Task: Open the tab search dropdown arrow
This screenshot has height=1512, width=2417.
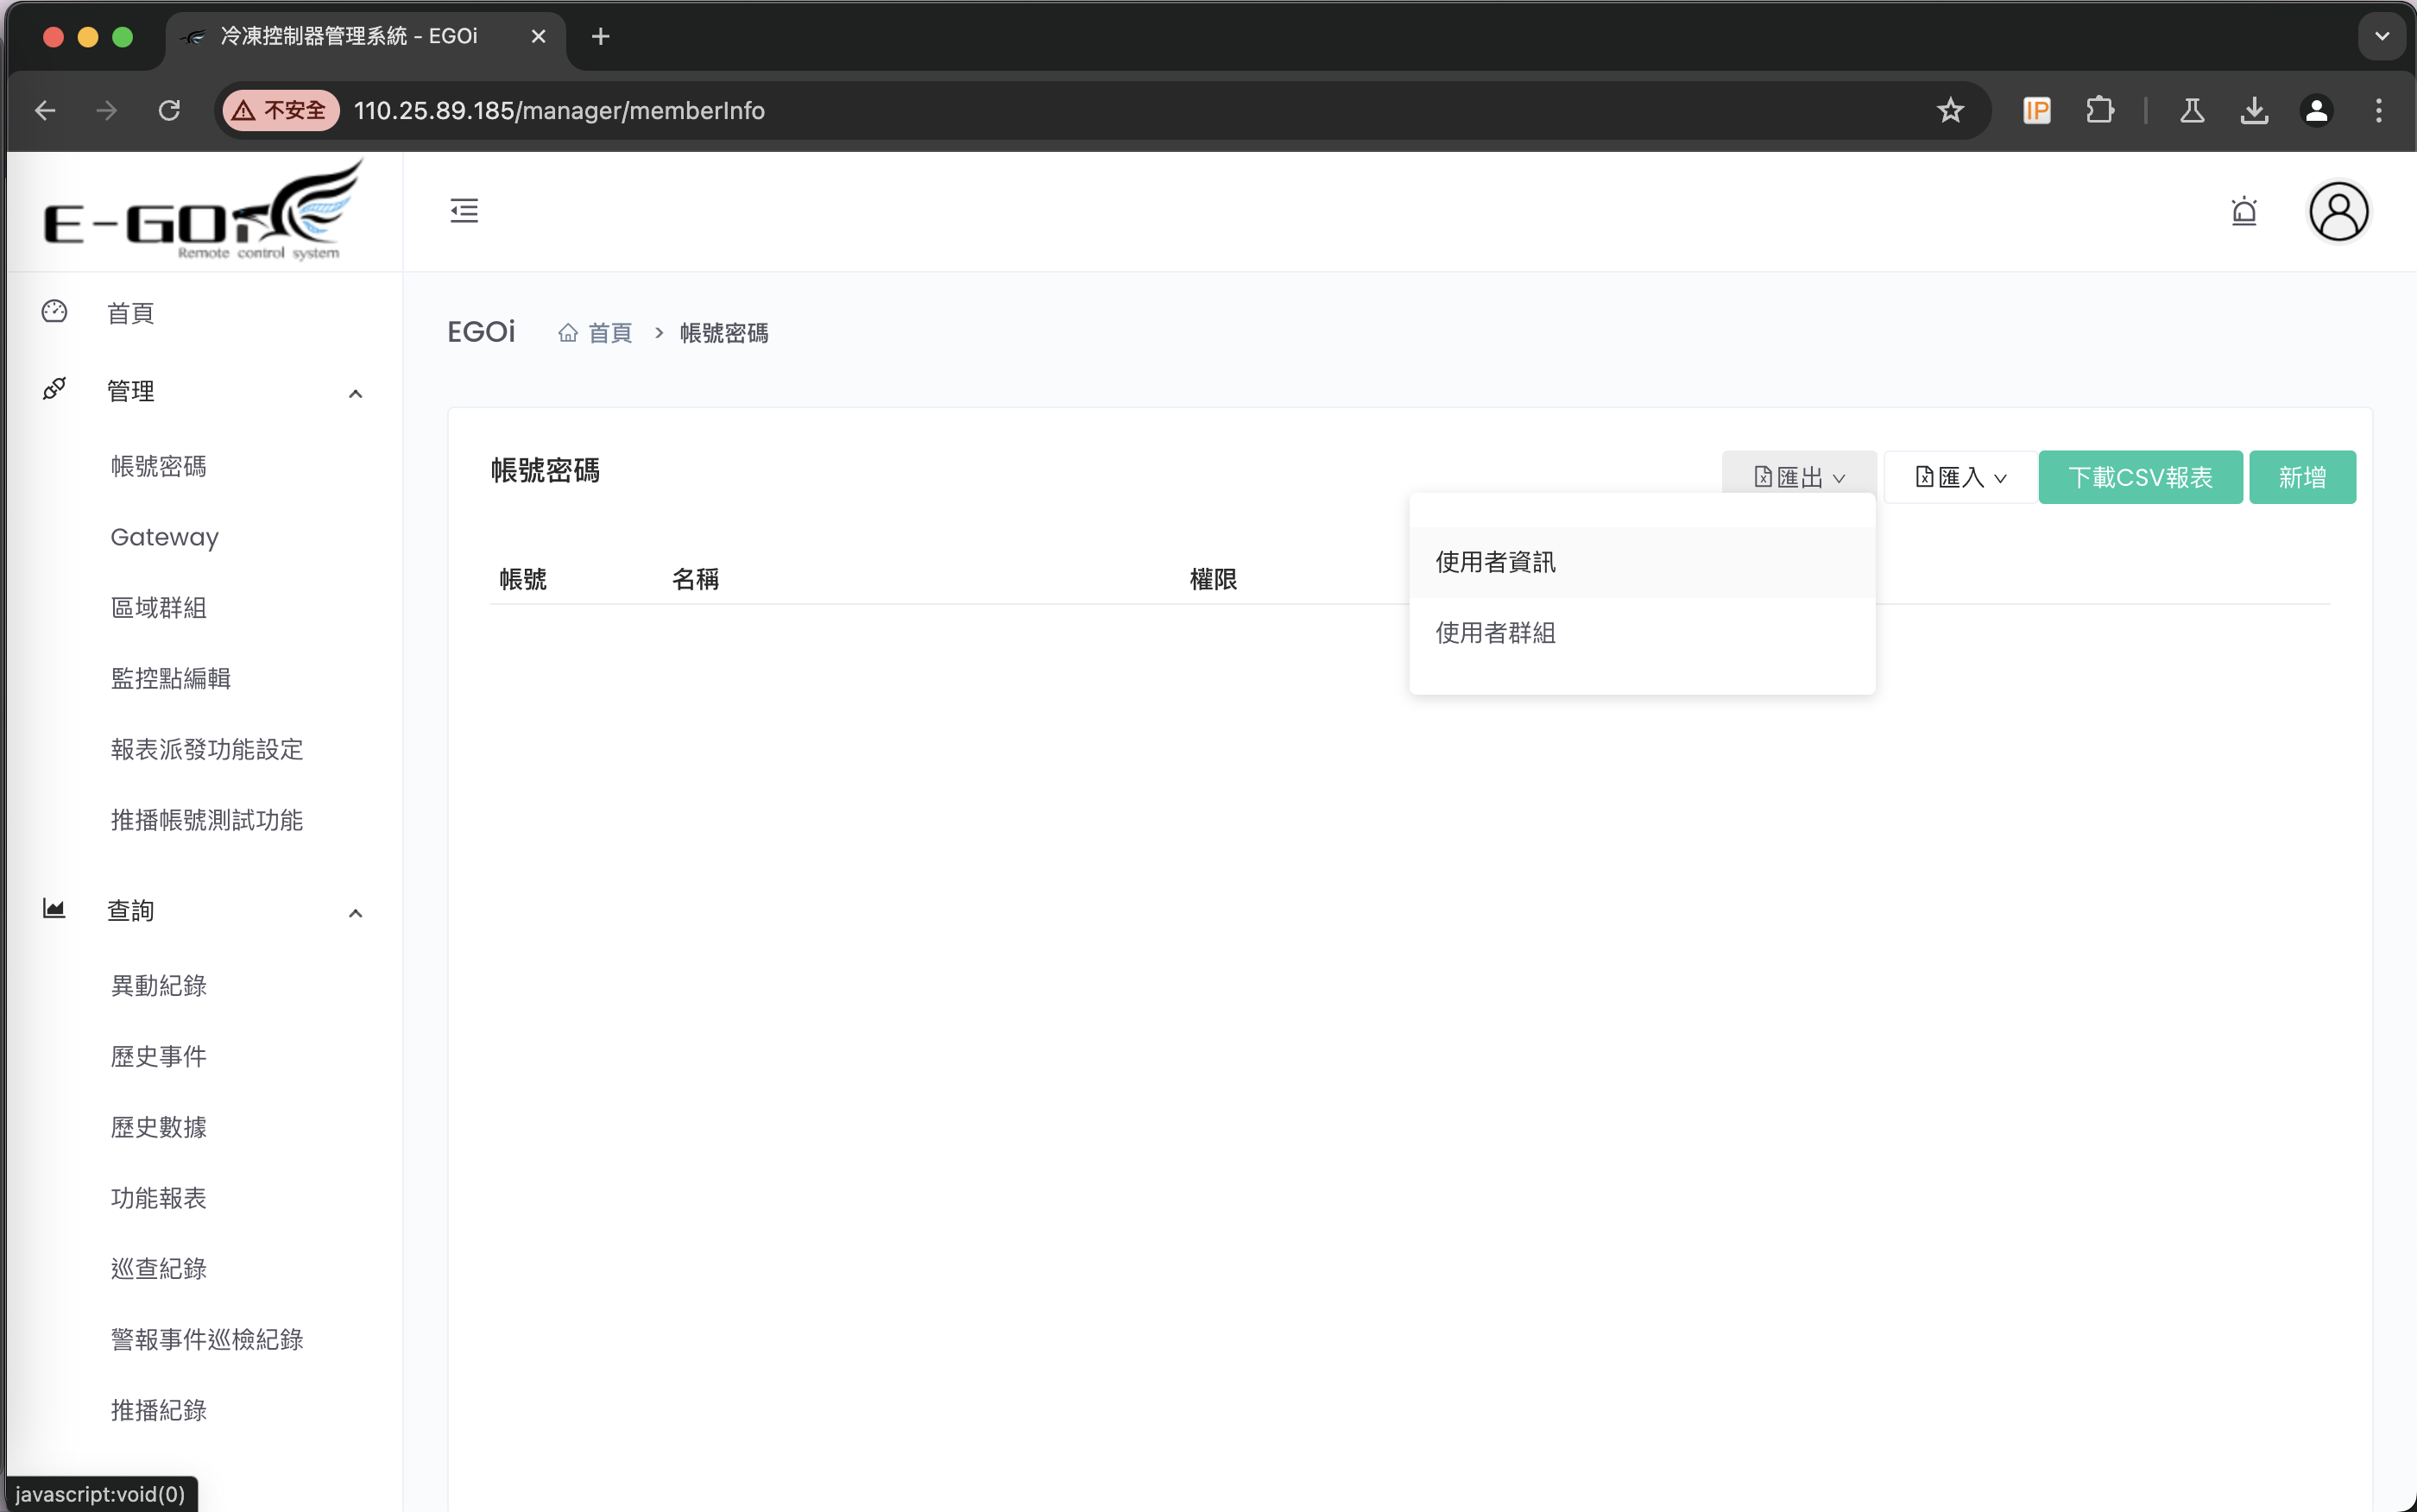Action: pyautogui.click(x=2382, y=36)
